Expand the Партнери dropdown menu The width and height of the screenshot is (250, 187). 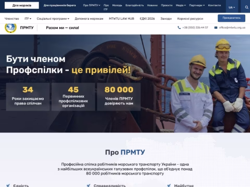click(197, 5)
